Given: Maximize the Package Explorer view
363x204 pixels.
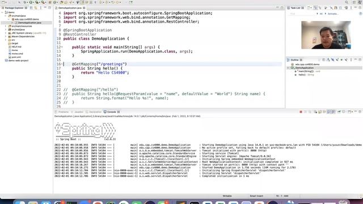Looking at the screenshot, I should tap(49, 8).
